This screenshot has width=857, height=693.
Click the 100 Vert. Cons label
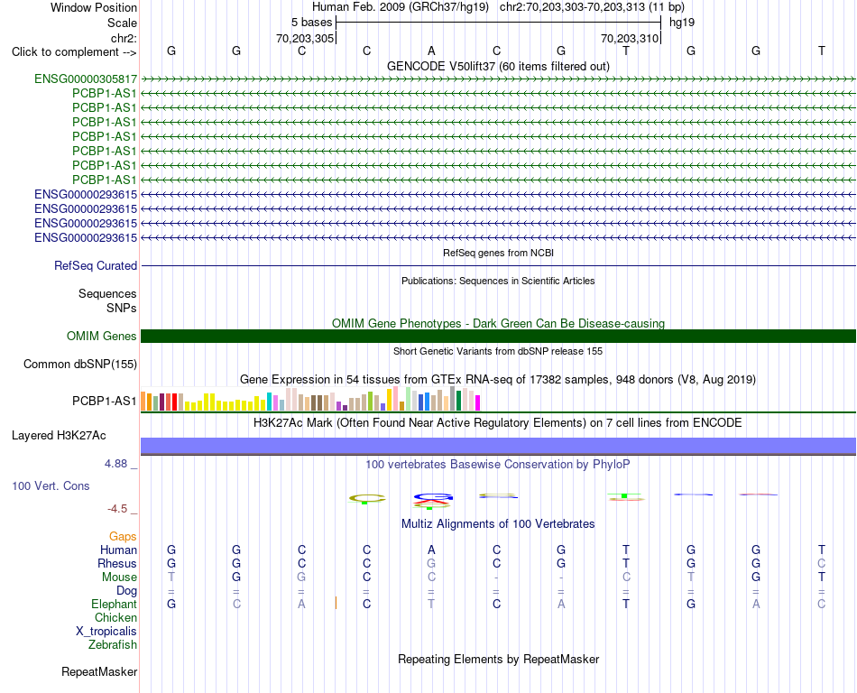51,485
